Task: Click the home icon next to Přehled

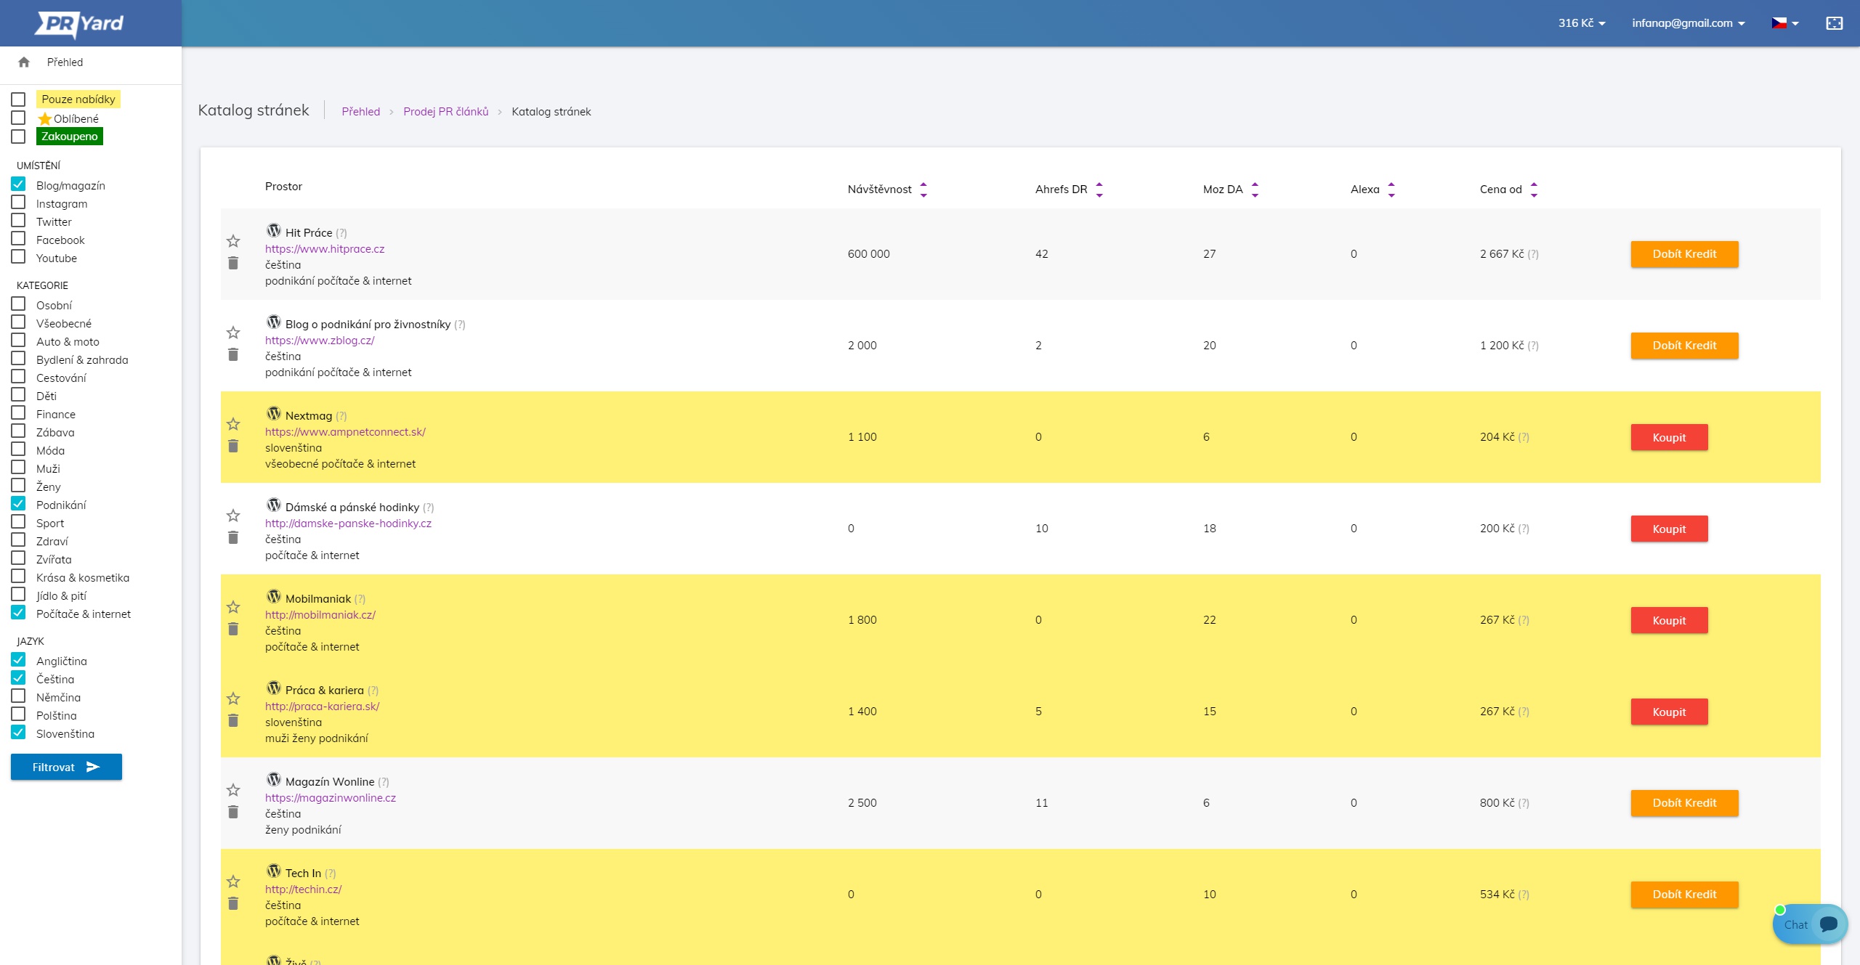Action: (24, 62)
